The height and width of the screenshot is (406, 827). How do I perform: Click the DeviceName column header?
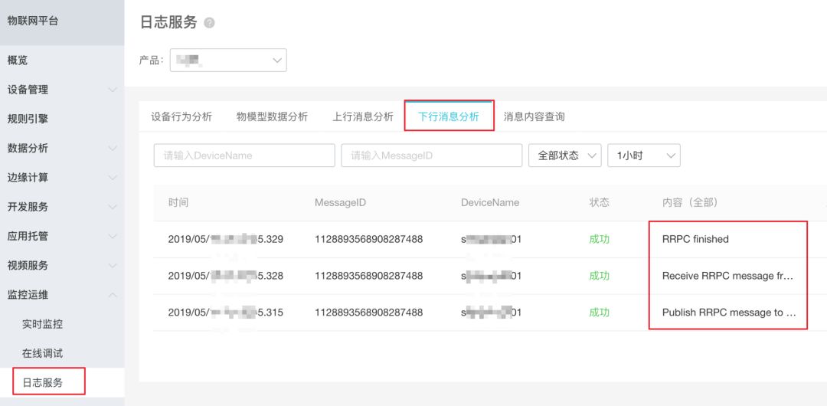coord(490,203)
